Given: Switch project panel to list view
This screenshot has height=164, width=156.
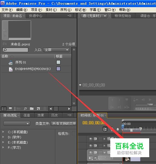Looking at the screenshot, I should click(4, 109).
